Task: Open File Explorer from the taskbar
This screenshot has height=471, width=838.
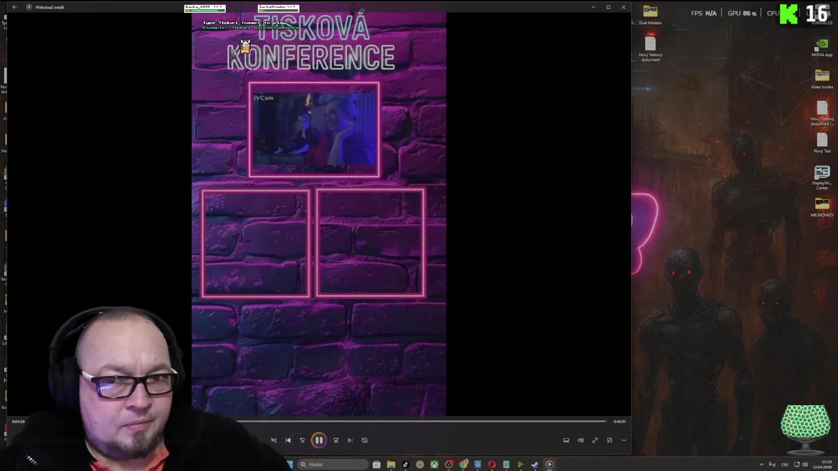Action: (391, 464)
